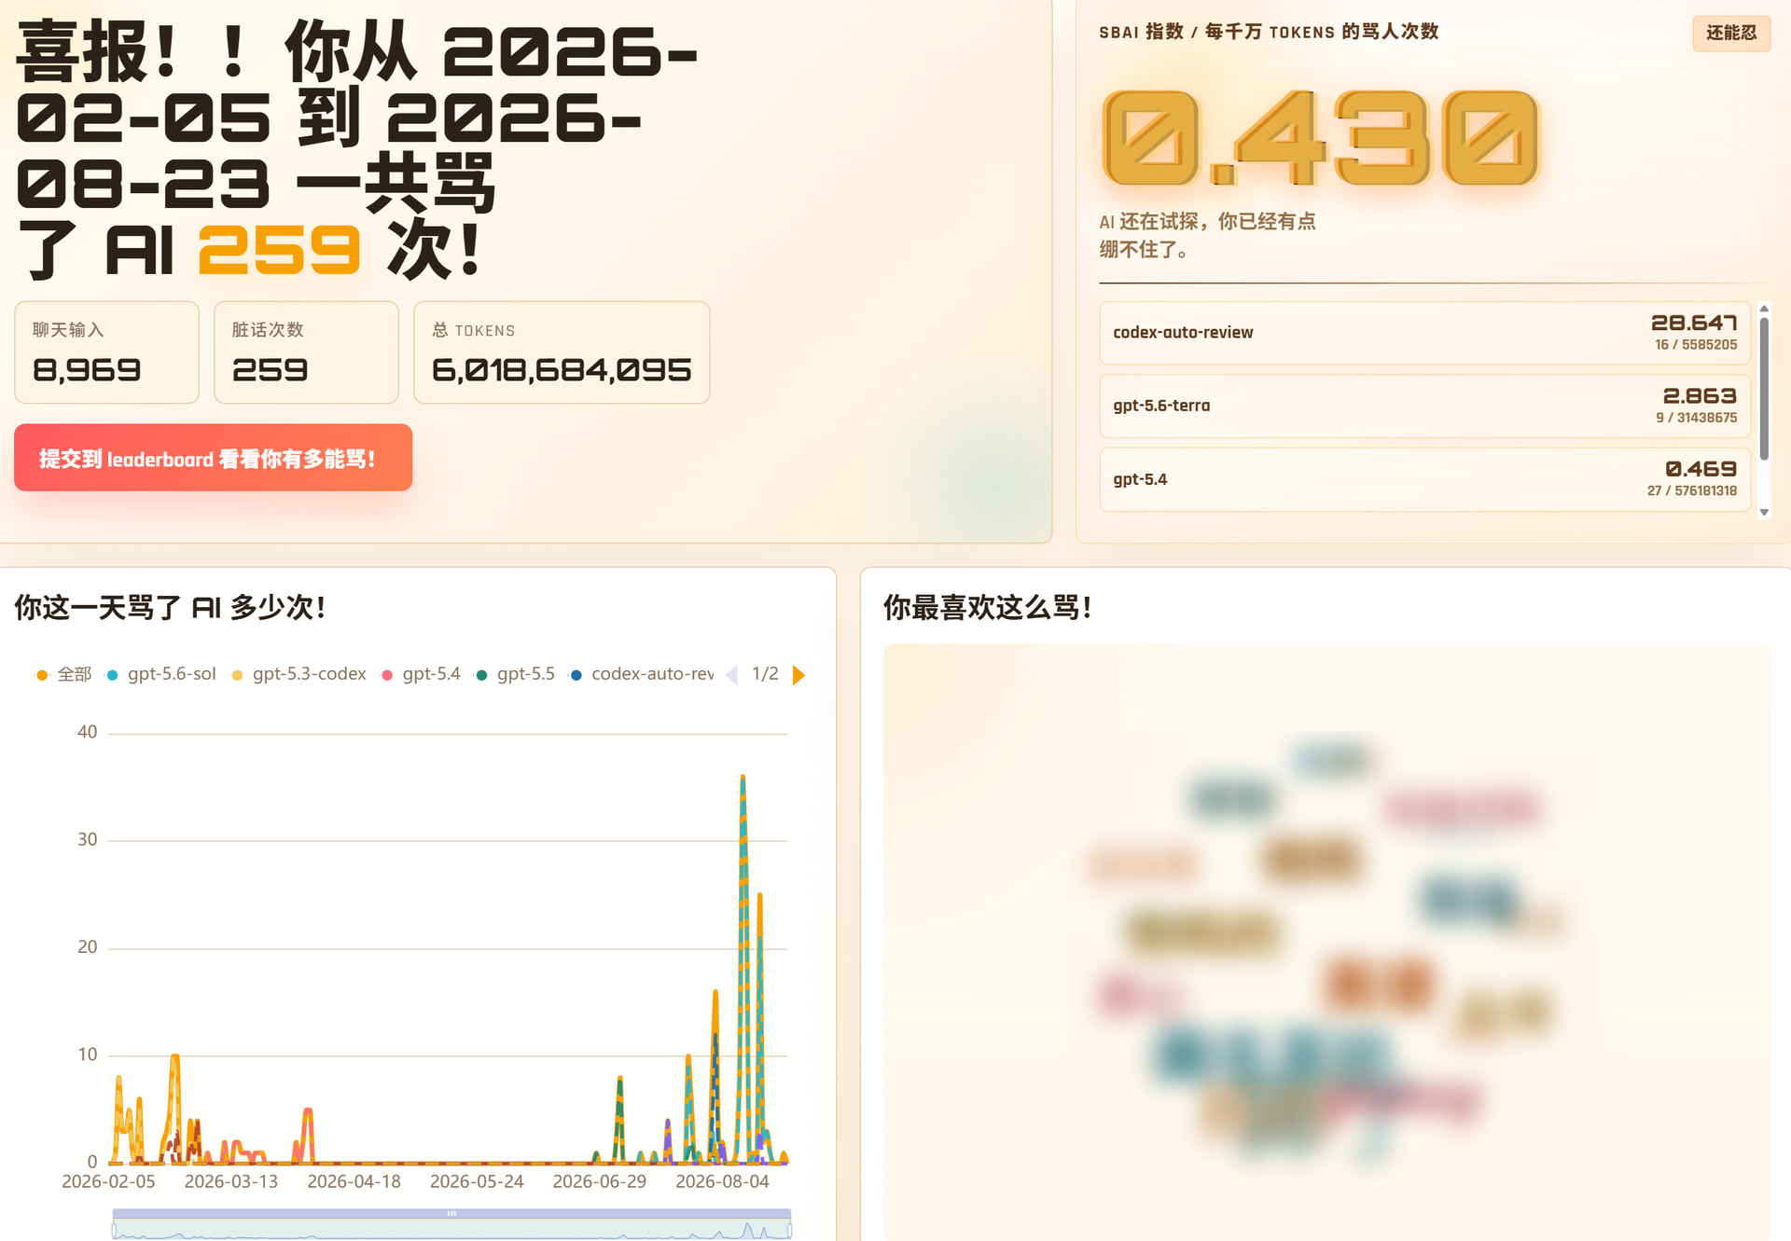Click the 你这一天骂了 AI 多少次 heading

click(x=170, y=608)
